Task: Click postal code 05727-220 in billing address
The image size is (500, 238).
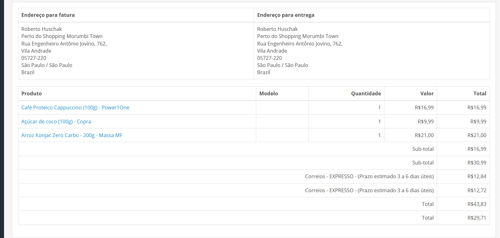Action: click(x=34, y=58)
